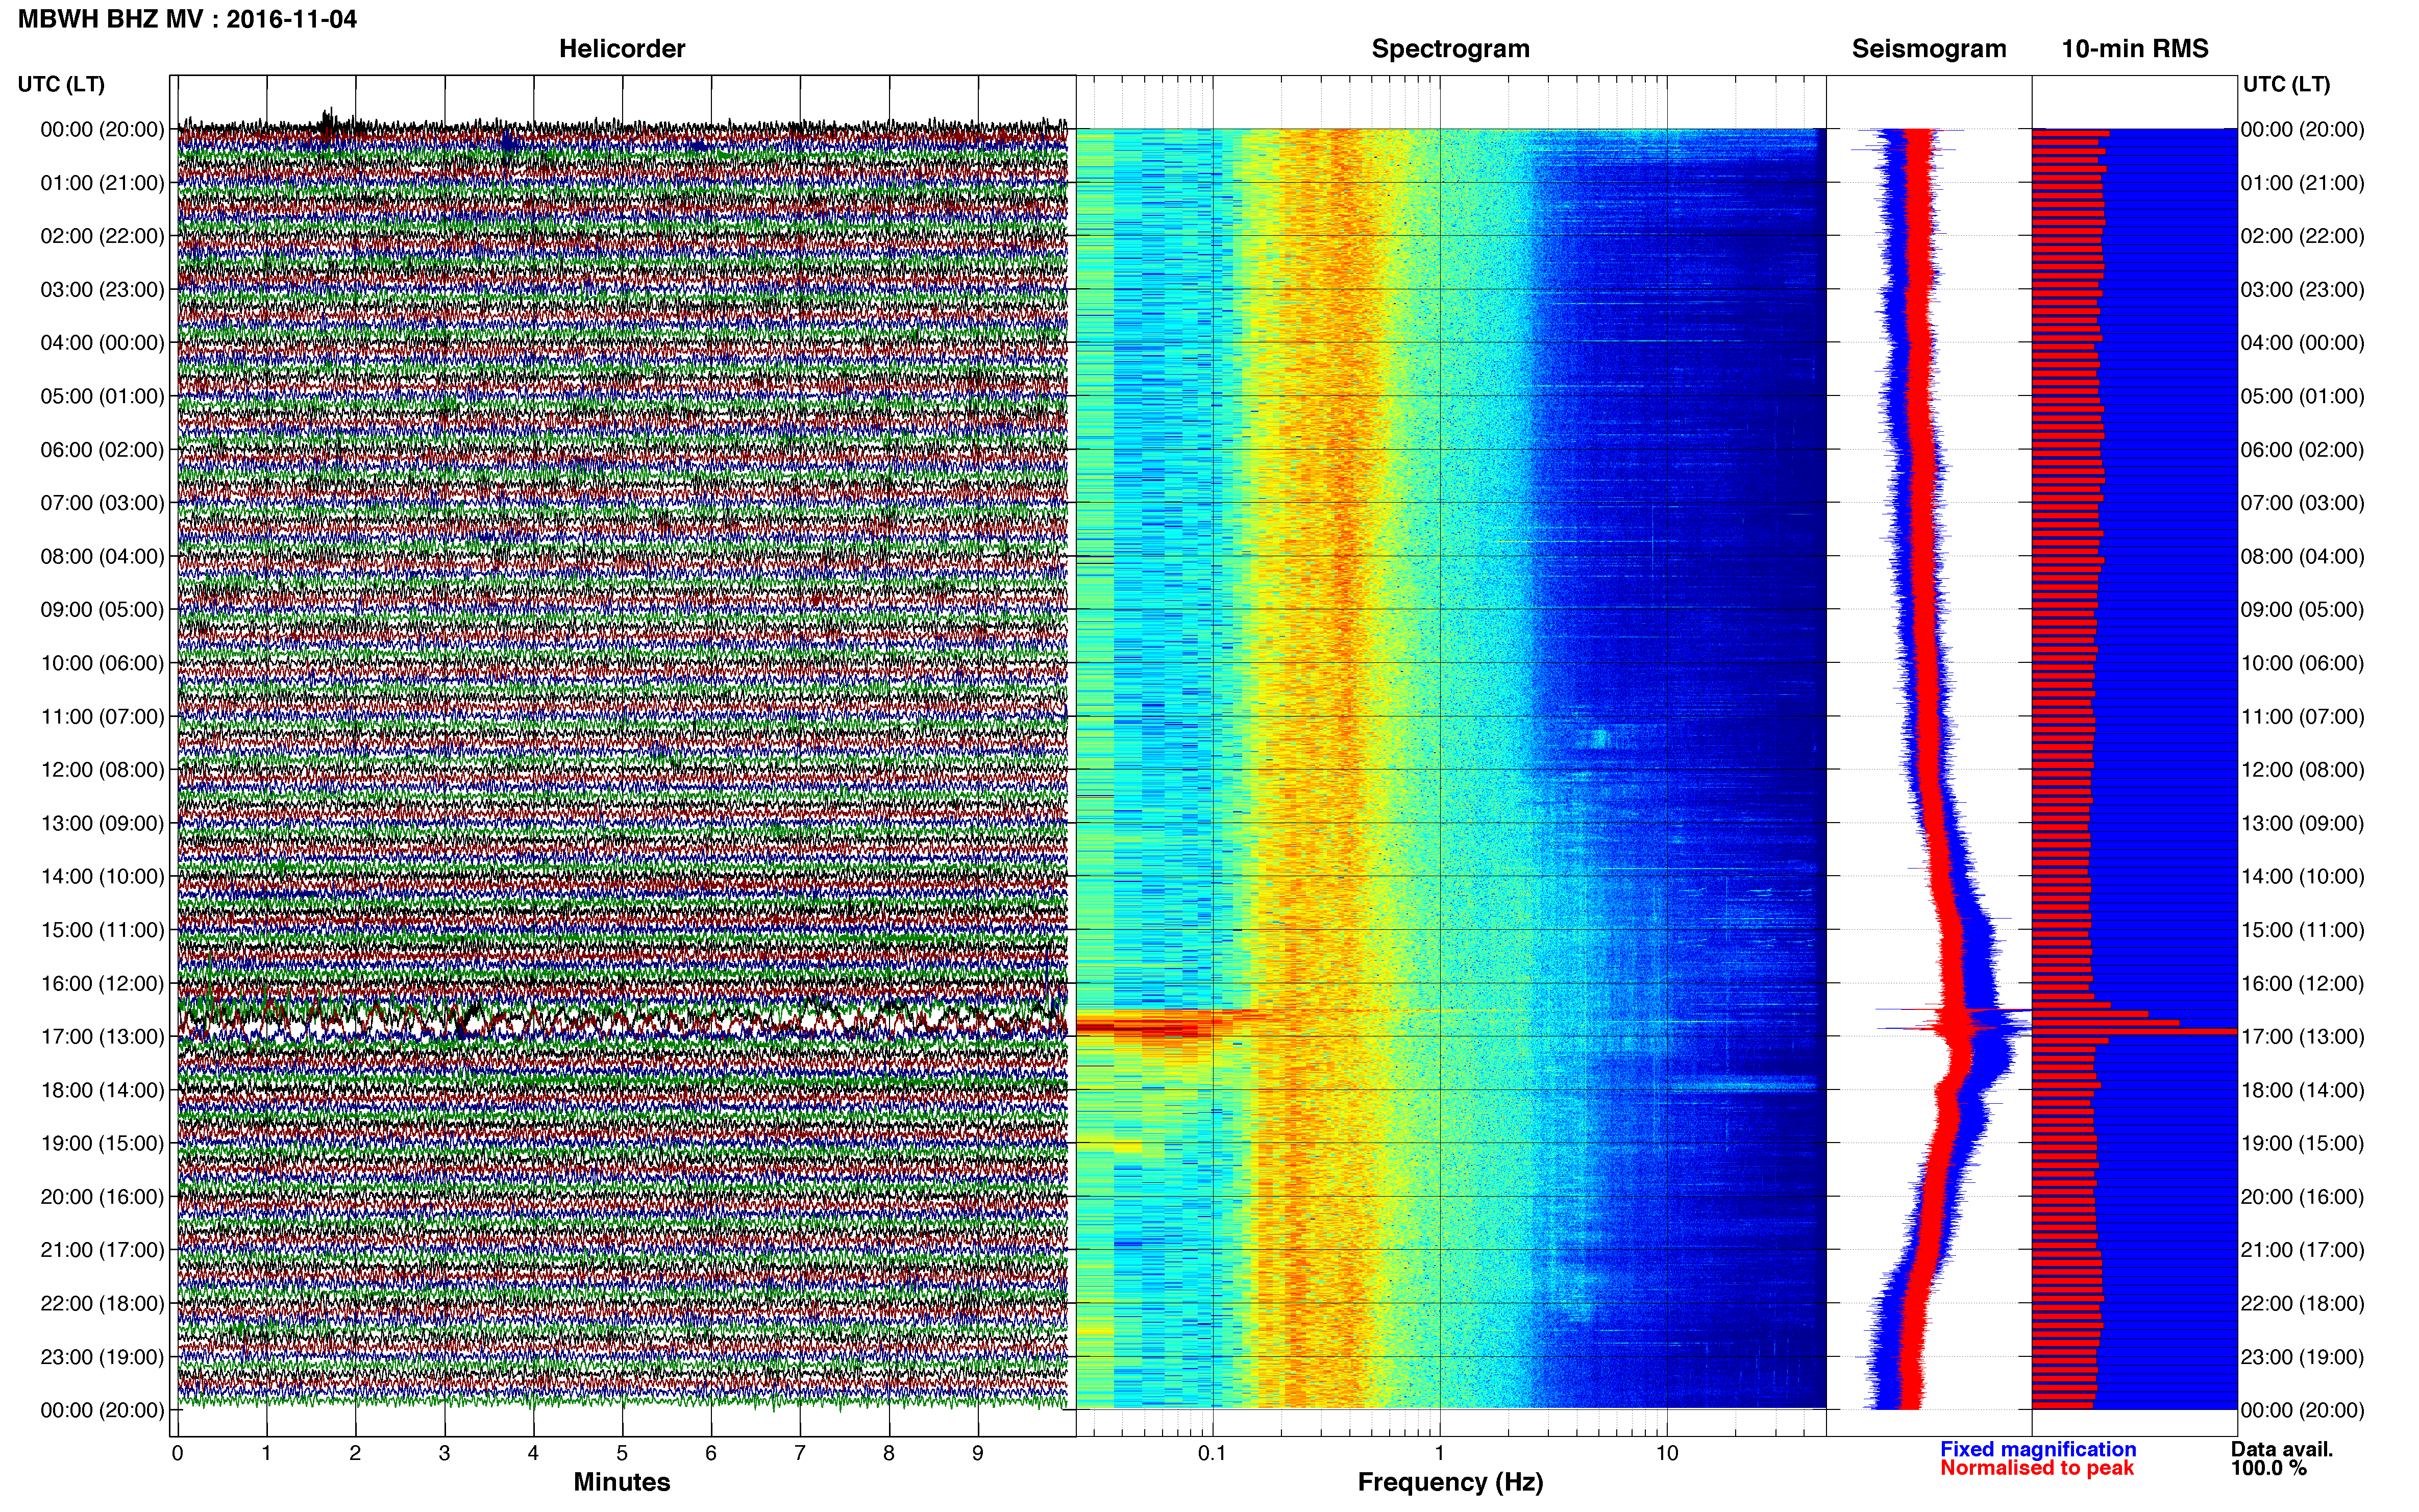This screenshot has width=2419, height=1512.
Task: Click the 'Frequency (Hz)' axis title
Action: pyautogui.click(x=1450, y=1482)
